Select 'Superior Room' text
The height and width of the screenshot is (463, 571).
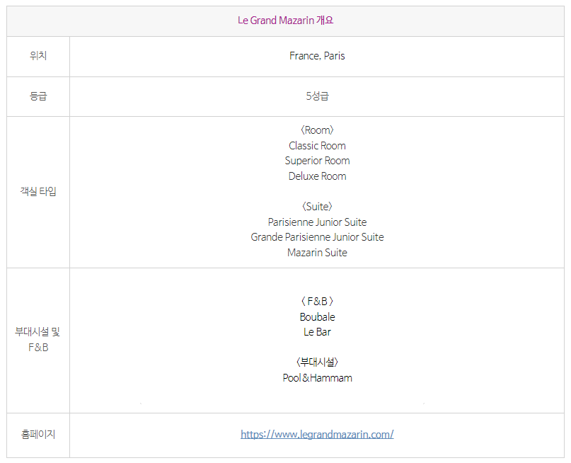317,161
